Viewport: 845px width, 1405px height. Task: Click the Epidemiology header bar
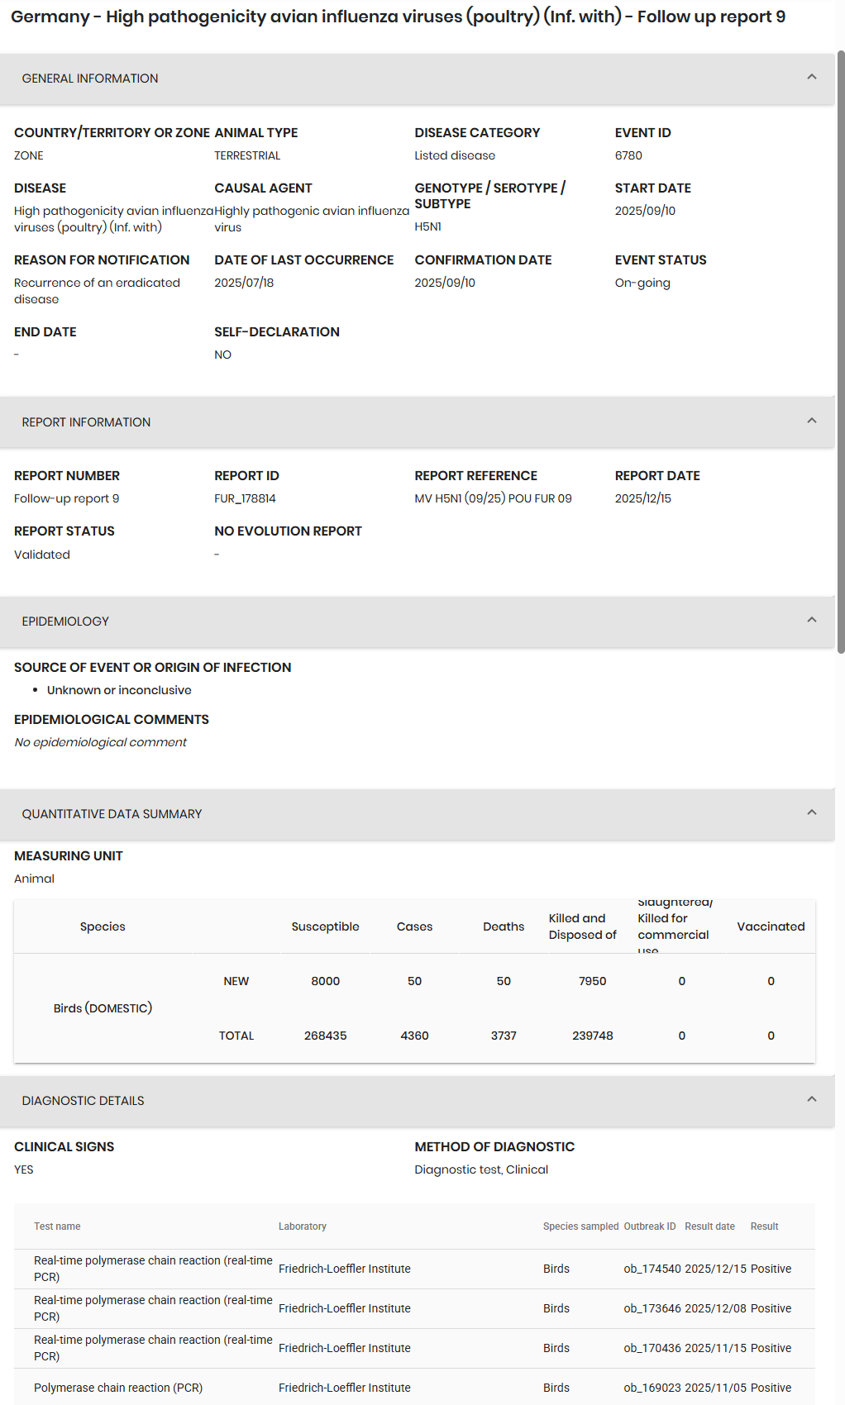pos(417,622)
